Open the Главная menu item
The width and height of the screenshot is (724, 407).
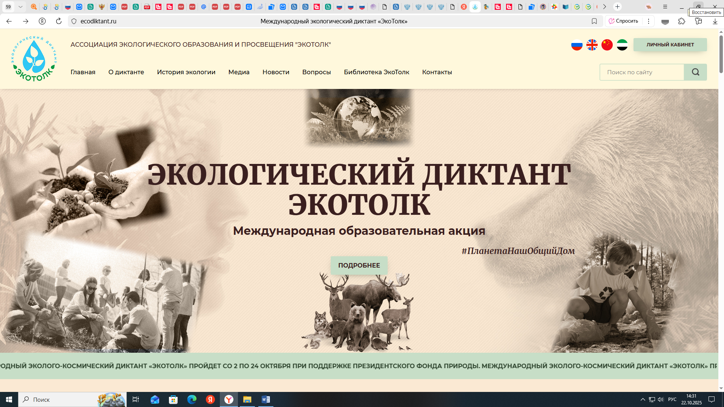[x=83, y=72]
